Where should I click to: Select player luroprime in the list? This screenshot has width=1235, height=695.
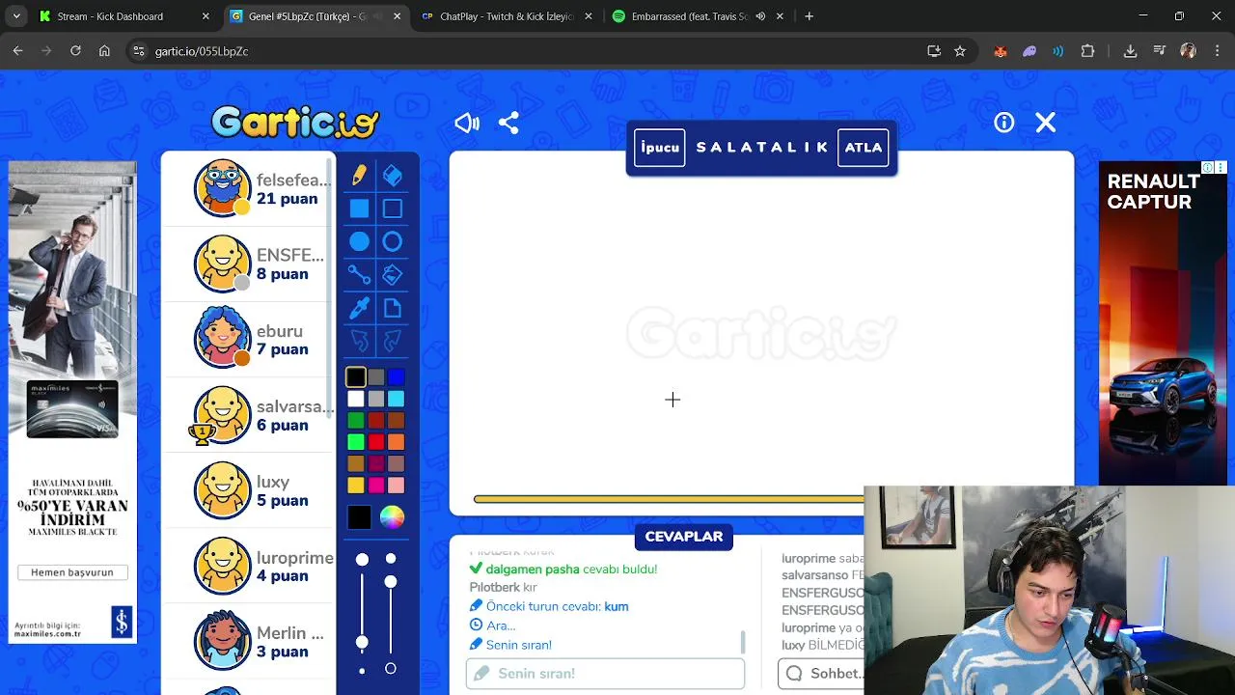tap(249, 566)
